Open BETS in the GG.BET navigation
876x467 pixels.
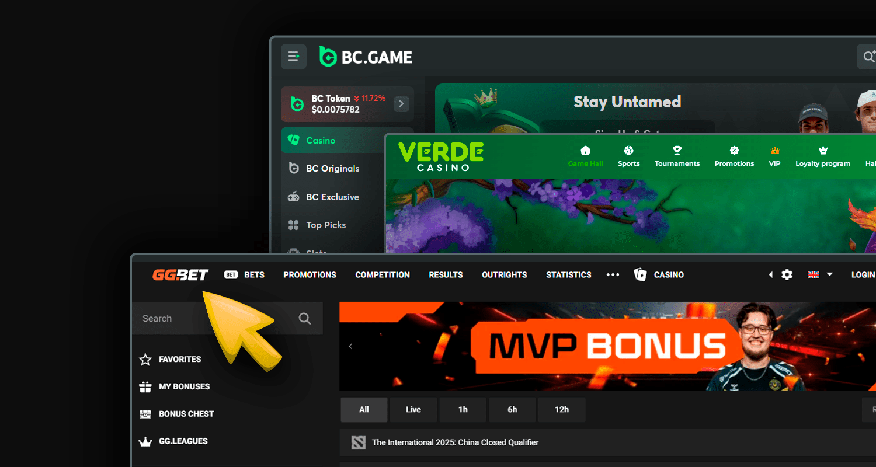click(x=245, y=275)
